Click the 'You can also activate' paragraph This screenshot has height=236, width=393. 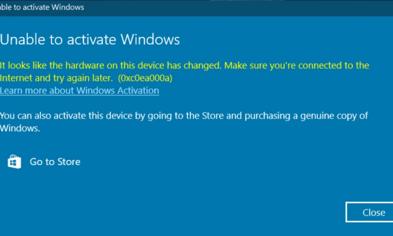pos(184,116)
